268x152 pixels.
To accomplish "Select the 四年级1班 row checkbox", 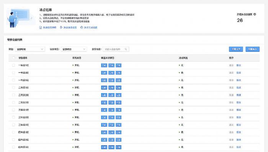I will pos(13,132).
